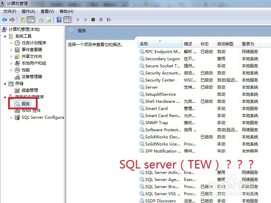Image resolution: width=271 pixels, height=203 pixels.
Task: Select the RPC Endpoint Mapper service row
Action: [x=199, y=52]
